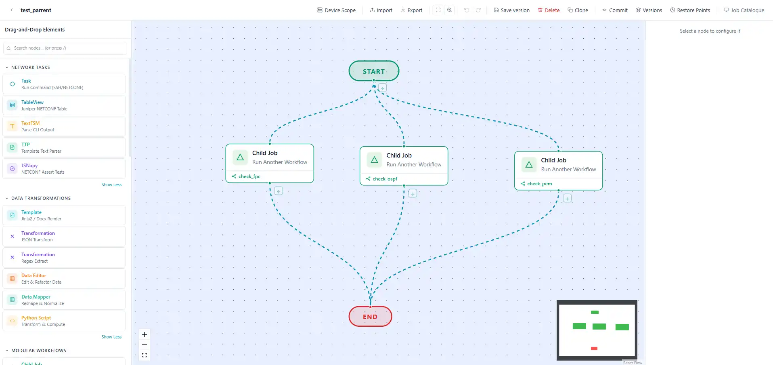Save version of the workflow
Image resolution: width=773 pixels, height=365 pixels.
tap(511, 10)
